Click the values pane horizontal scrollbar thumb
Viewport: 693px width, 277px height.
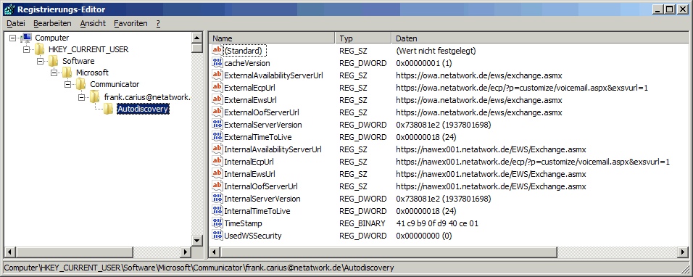[x=389, y=252]
